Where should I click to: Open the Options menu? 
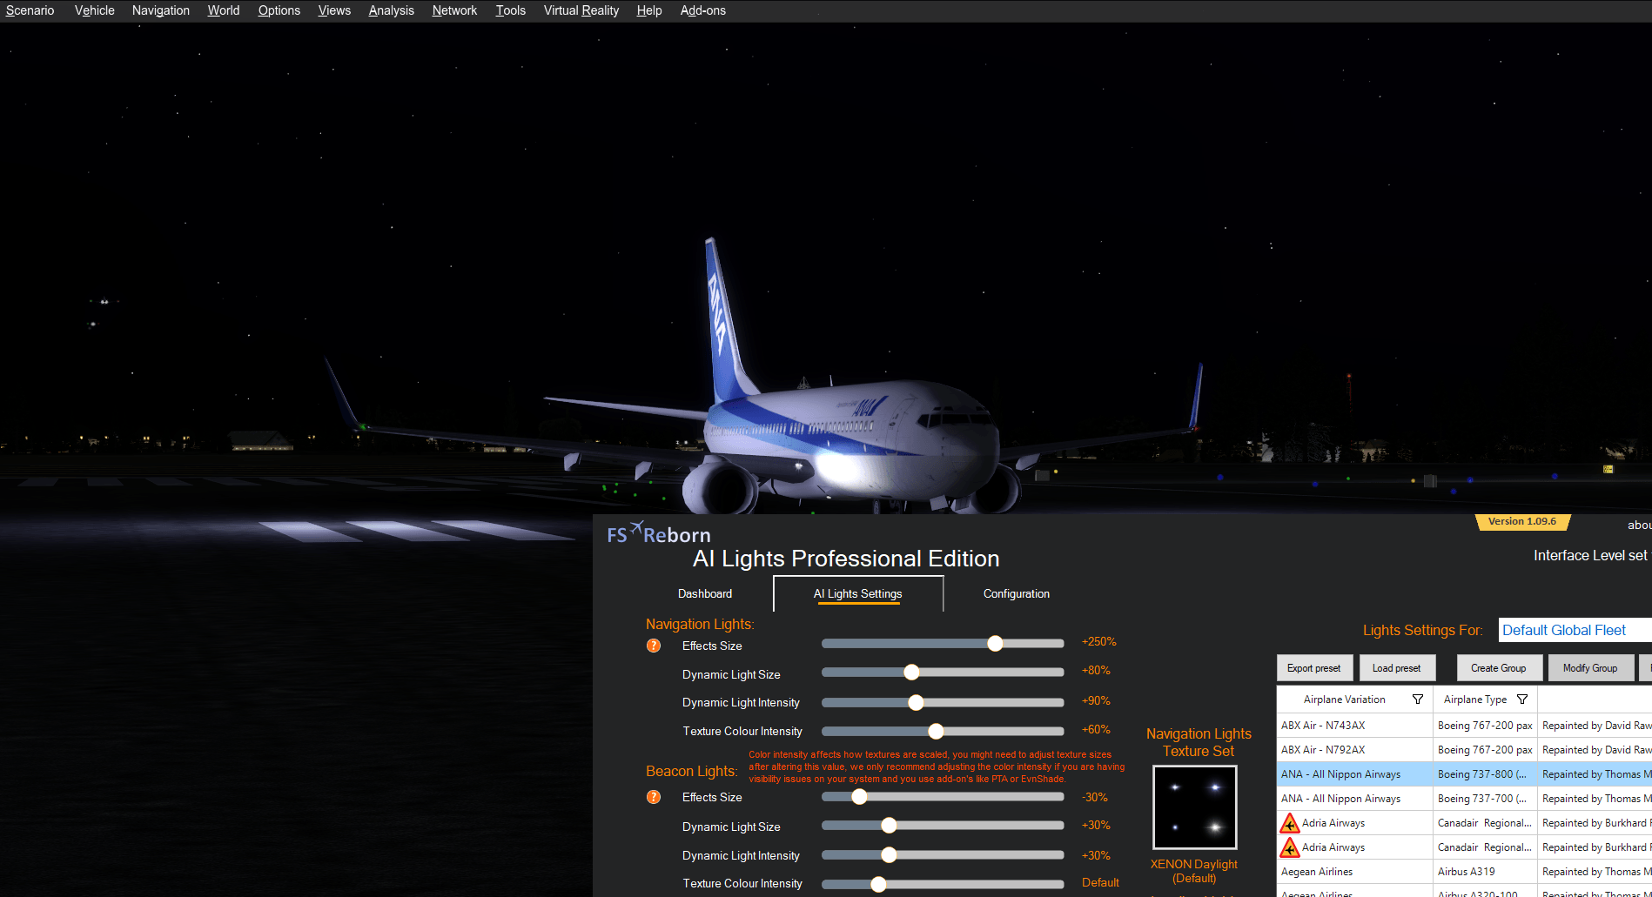(x=279, y=10)
